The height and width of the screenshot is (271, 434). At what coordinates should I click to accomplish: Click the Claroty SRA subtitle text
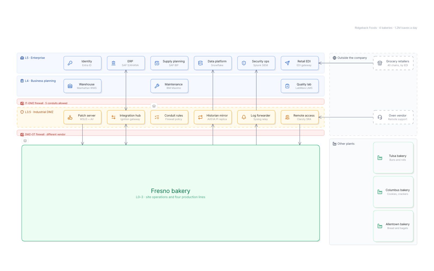point(304,119)
